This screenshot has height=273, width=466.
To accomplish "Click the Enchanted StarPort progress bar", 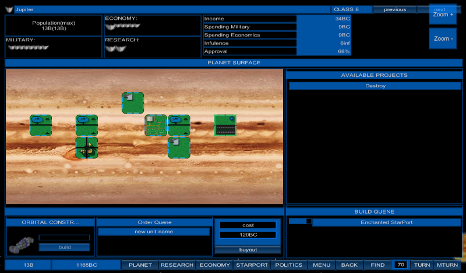I will point(300,221).
